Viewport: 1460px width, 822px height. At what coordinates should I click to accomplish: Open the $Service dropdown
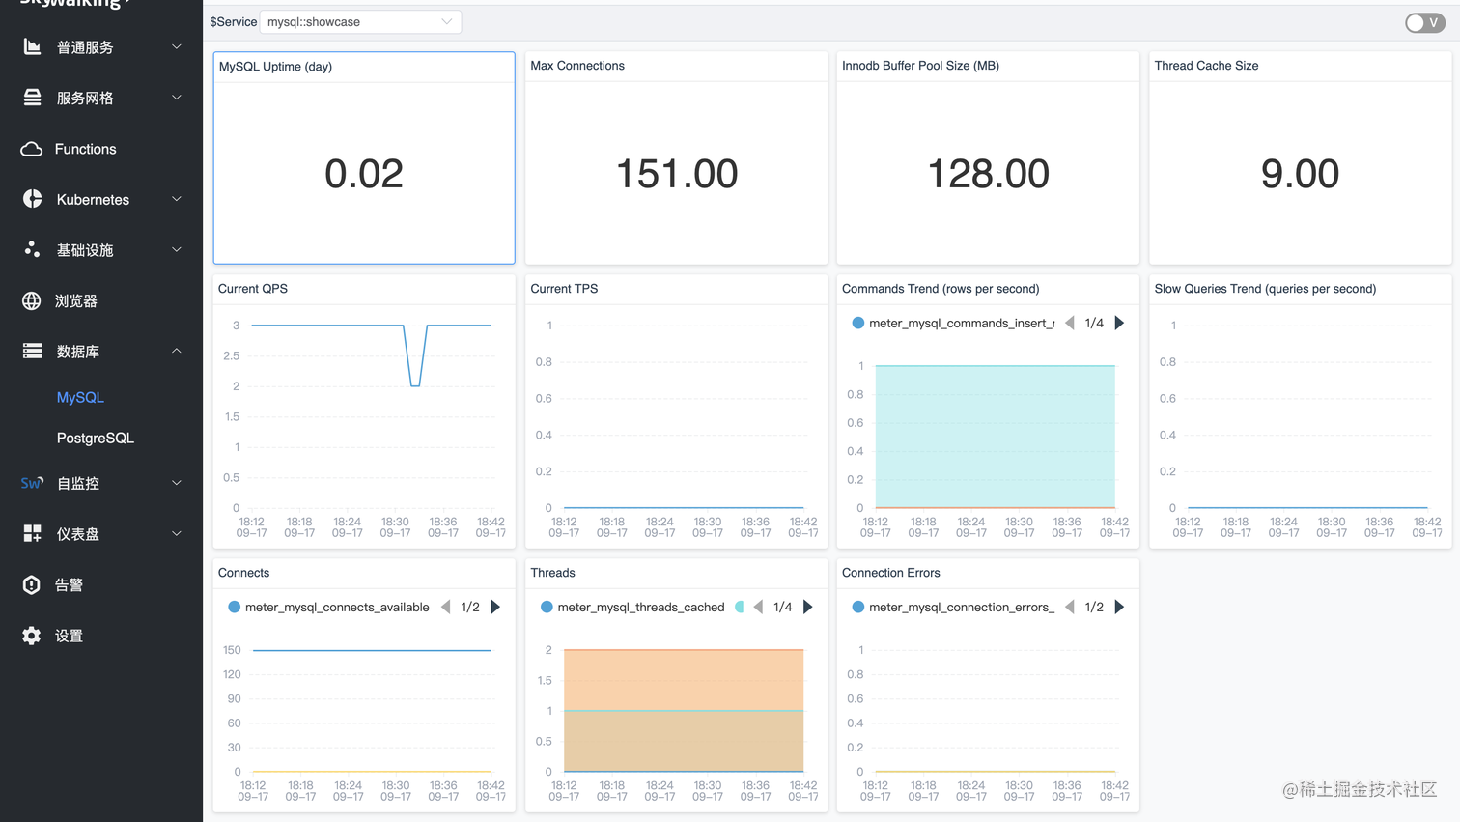pos(360,21)
